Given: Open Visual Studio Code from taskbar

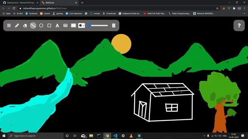Looking at the screenshot, I should pos(115,136).
